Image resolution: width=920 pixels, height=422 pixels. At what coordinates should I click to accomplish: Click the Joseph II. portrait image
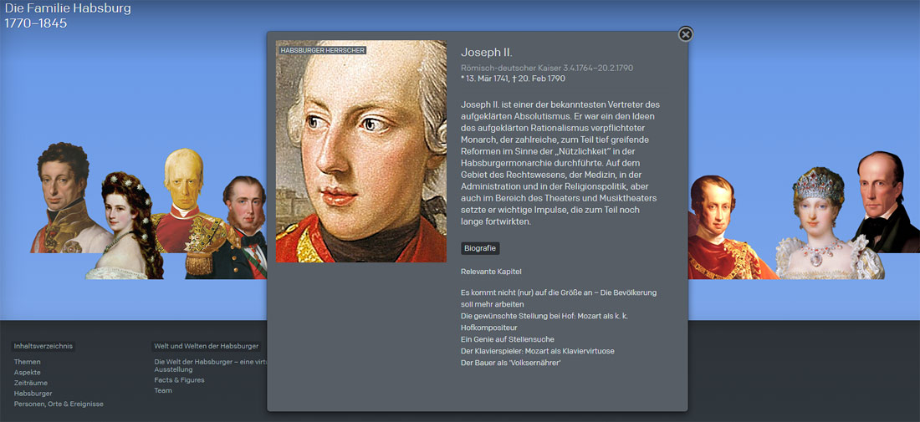(360, 151)
